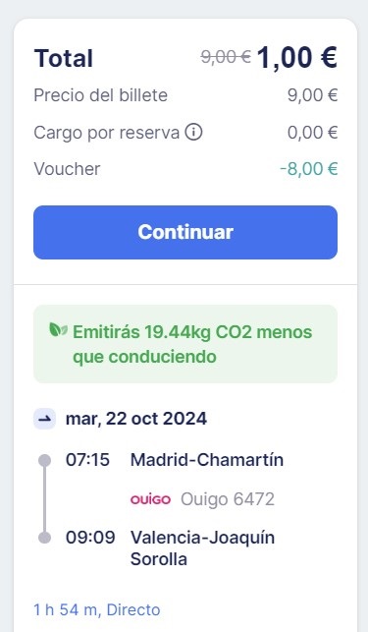Click the Continuar button

pyautogui.click(x=185, y=232)
